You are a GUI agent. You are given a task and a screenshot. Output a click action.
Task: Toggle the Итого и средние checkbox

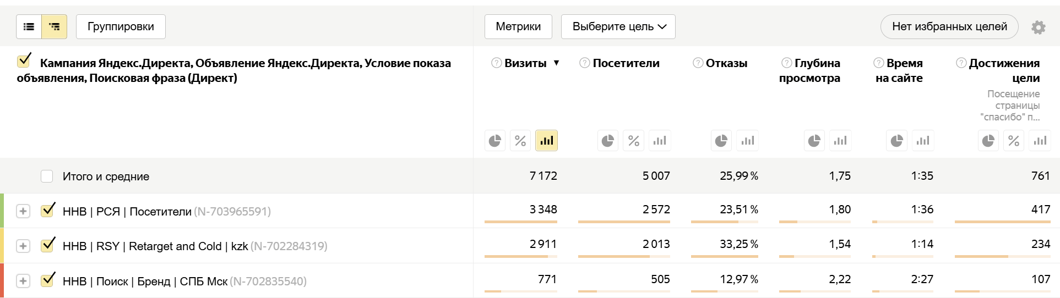pos(47,176)
